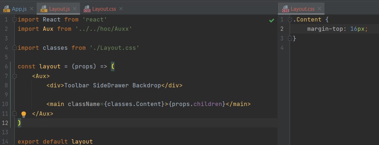Viewport: 379px width, 145px height.
Task: Collapse the import block fold marker on line 1
Action: pyautogui.click(x=15, y=20)
